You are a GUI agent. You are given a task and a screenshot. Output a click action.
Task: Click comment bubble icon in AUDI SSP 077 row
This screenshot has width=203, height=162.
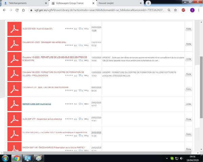(80, 119)
